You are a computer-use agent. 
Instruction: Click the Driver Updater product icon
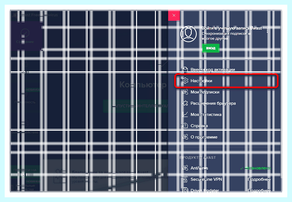click(185, 190)
